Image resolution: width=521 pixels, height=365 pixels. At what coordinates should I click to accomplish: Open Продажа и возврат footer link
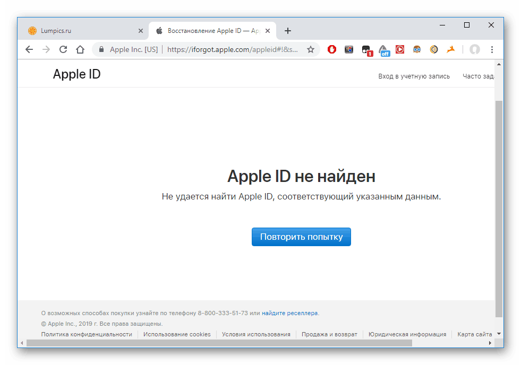click(x=329, y=334)
